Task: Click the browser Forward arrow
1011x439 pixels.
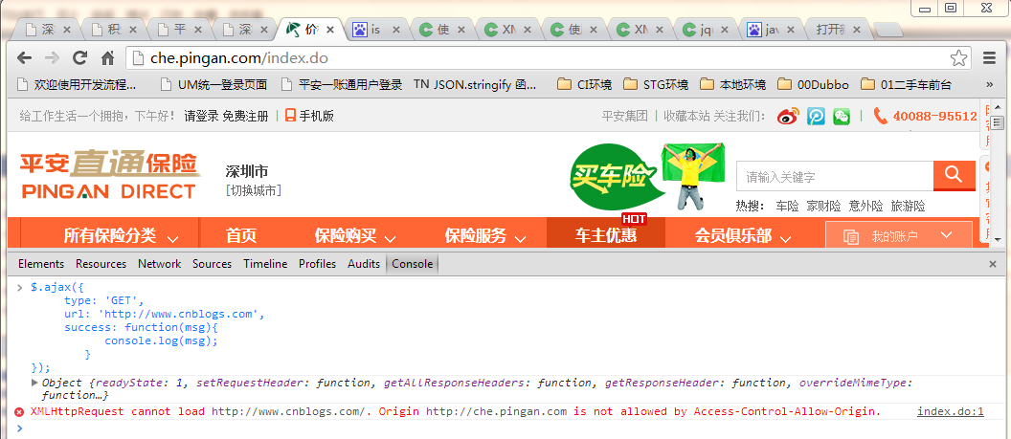Action: 53,58
